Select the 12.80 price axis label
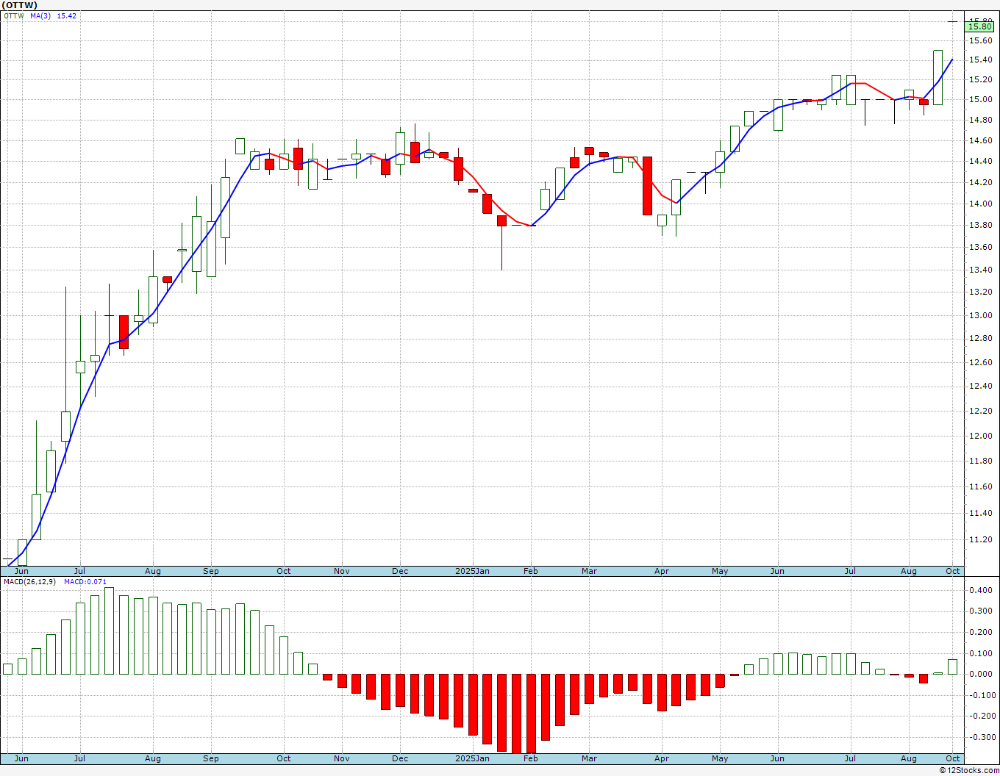The image size is (1000, 776). point(980,338)
